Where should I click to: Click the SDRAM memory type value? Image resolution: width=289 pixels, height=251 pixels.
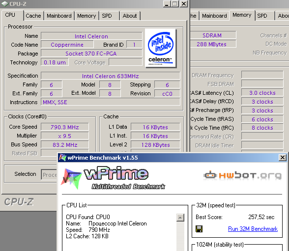(x=213, y=35)
